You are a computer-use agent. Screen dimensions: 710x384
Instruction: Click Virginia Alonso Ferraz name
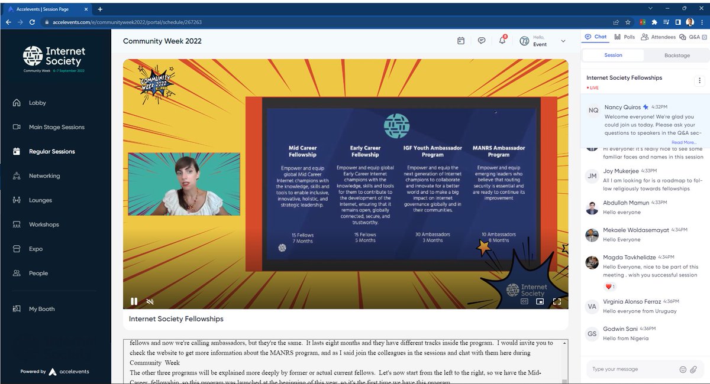[x=632, y=301]
